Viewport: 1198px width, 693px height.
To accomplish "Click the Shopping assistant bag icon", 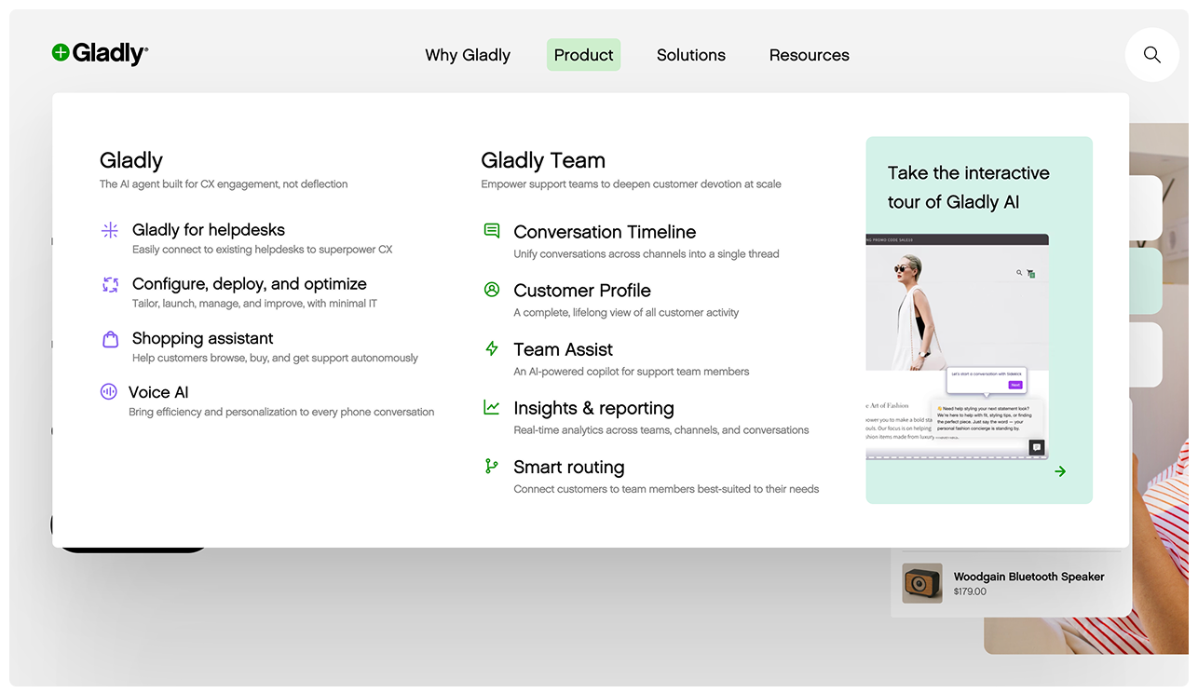I will click(110, 339).
